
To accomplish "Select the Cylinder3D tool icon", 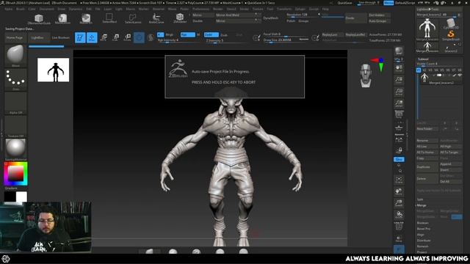I will point(450,24).
